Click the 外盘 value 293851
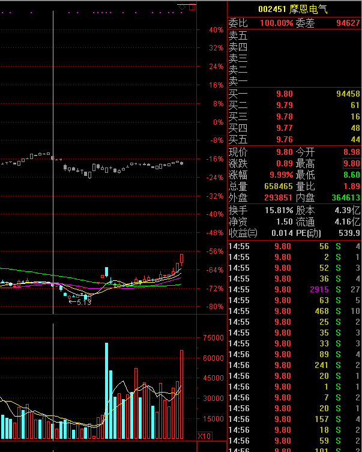Screen dimensions: 362x452 pyautogui.click(x=279, y=197)
